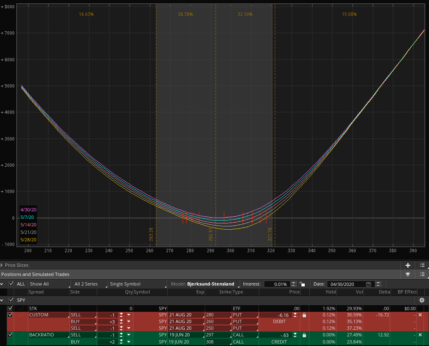The height and width of the screenshot is (346, 429).
Task: Expand the Price Slices section
Action: tap(3, 265)
